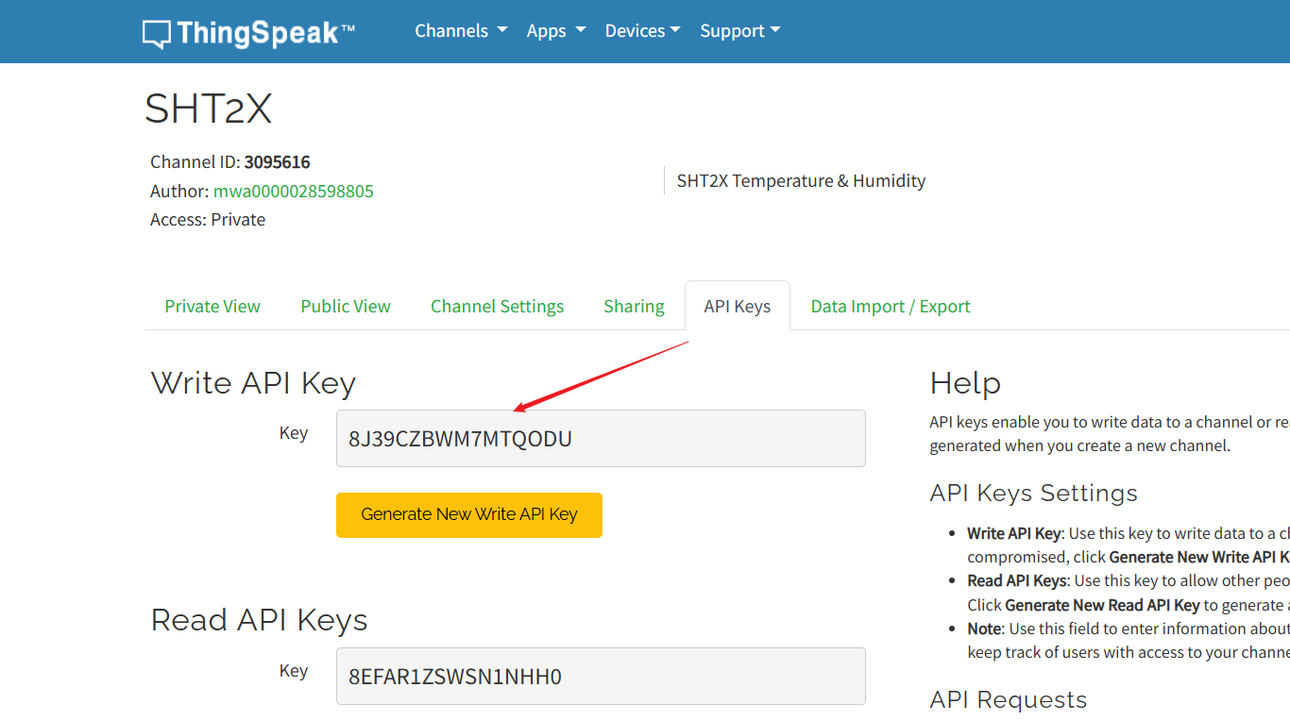The image size is (1290, 721).
Task: Click the API Keys Settings heading
Action: click(x=1034, y=494)
